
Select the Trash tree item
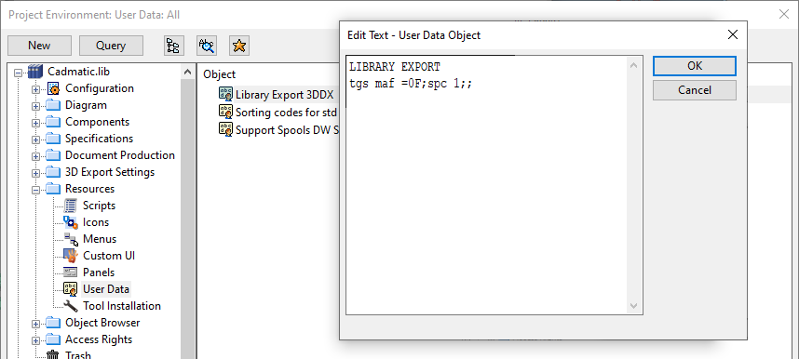pyautogui.click(x=78, y=354)
